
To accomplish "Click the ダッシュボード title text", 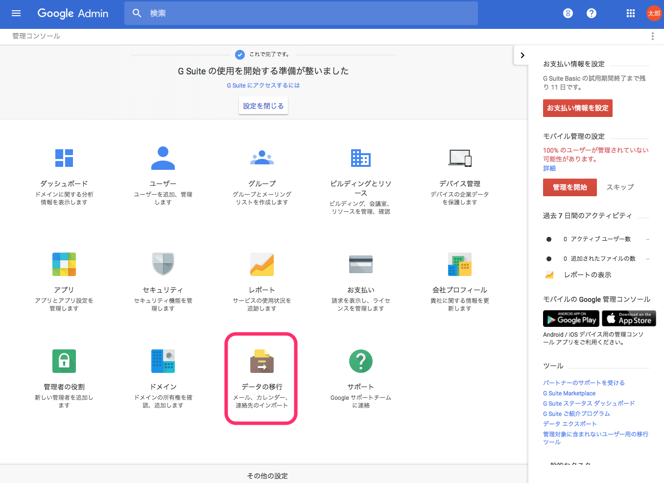I will [x=64, y=184].
